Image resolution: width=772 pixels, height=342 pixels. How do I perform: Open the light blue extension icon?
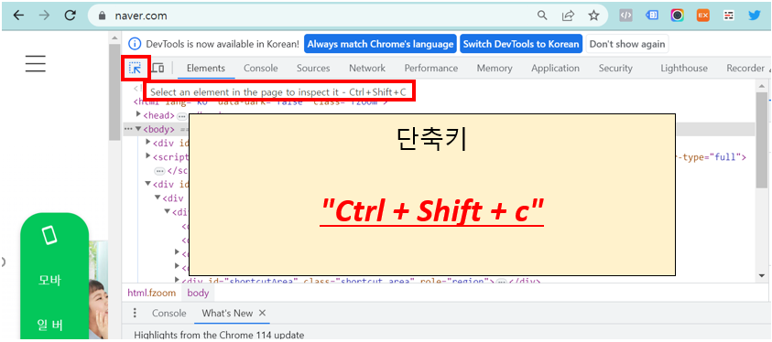click(652, 16)
